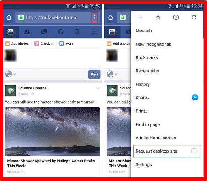
Task: Select Print... menu item
Action: tap(167, 111)
